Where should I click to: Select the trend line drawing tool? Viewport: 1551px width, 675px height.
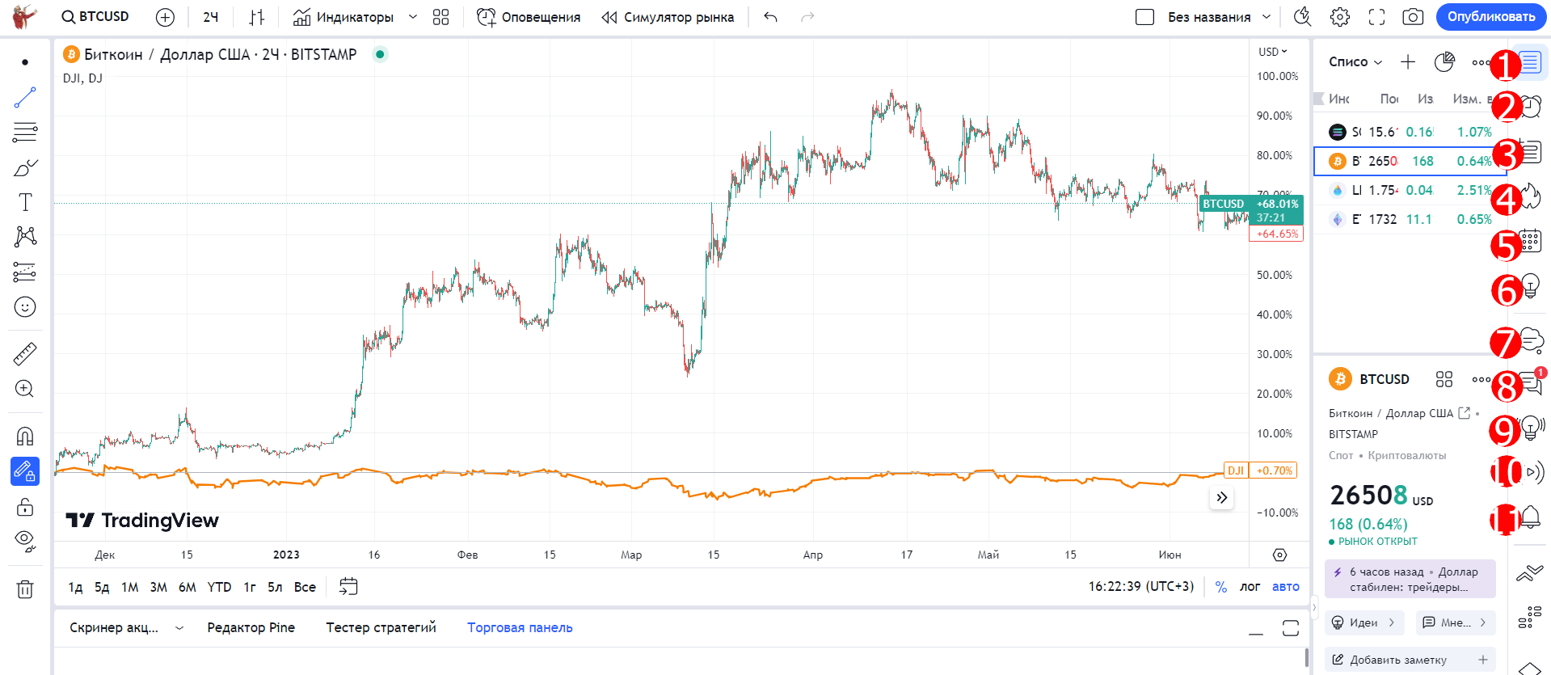coord(25,98)
